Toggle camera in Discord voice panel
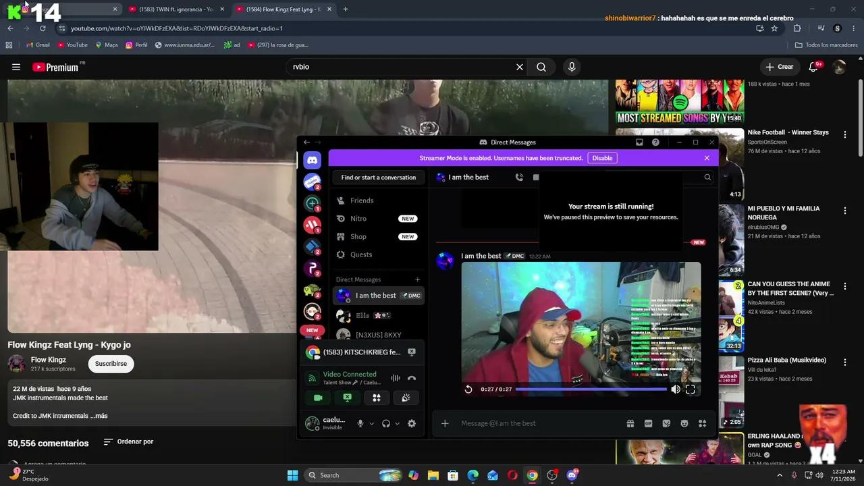This screenshot has width=864, height=486. (318, 398)
